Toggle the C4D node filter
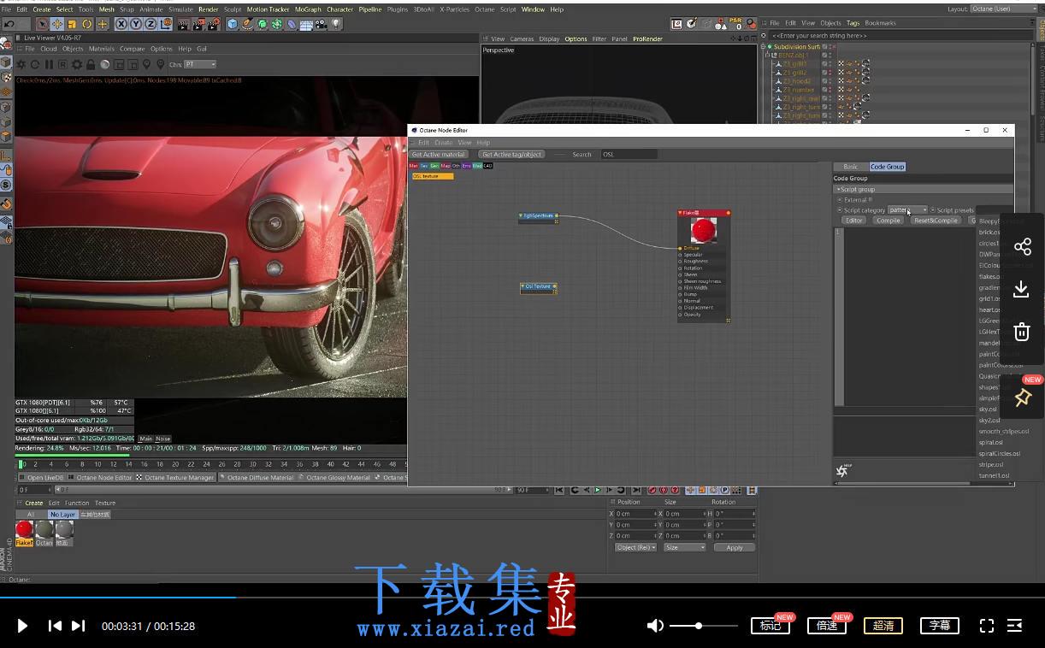Viewport: 1045px width, 648px height. [487, 166]
